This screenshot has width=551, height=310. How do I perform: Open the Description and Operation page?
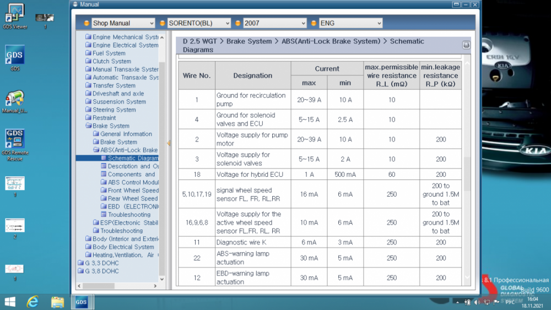pyautogui.click(x=129, y=166)
